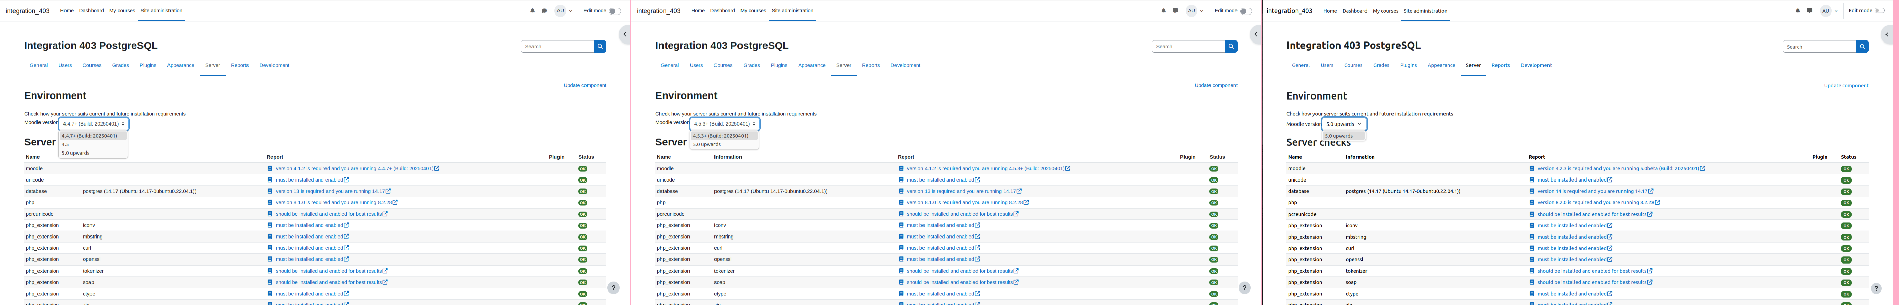Click the Search field in the 4.4.7+ window
This screenshot has width=1899, height=305.
coord(557,47)
